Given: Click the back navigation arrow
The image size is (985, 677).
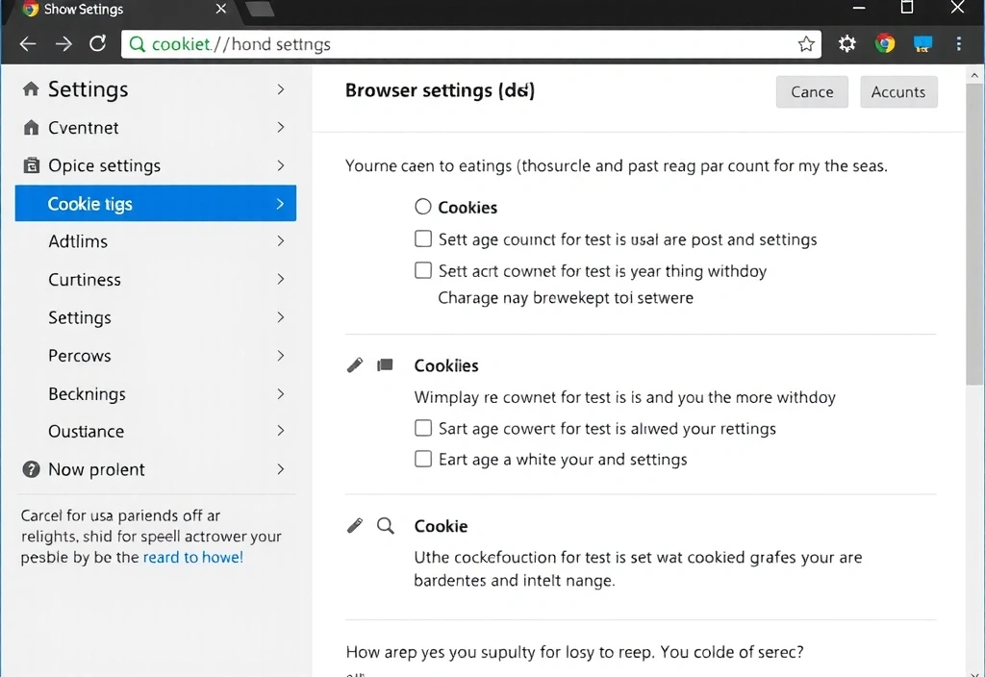Looking at the screenshot, I should point(28,44).
